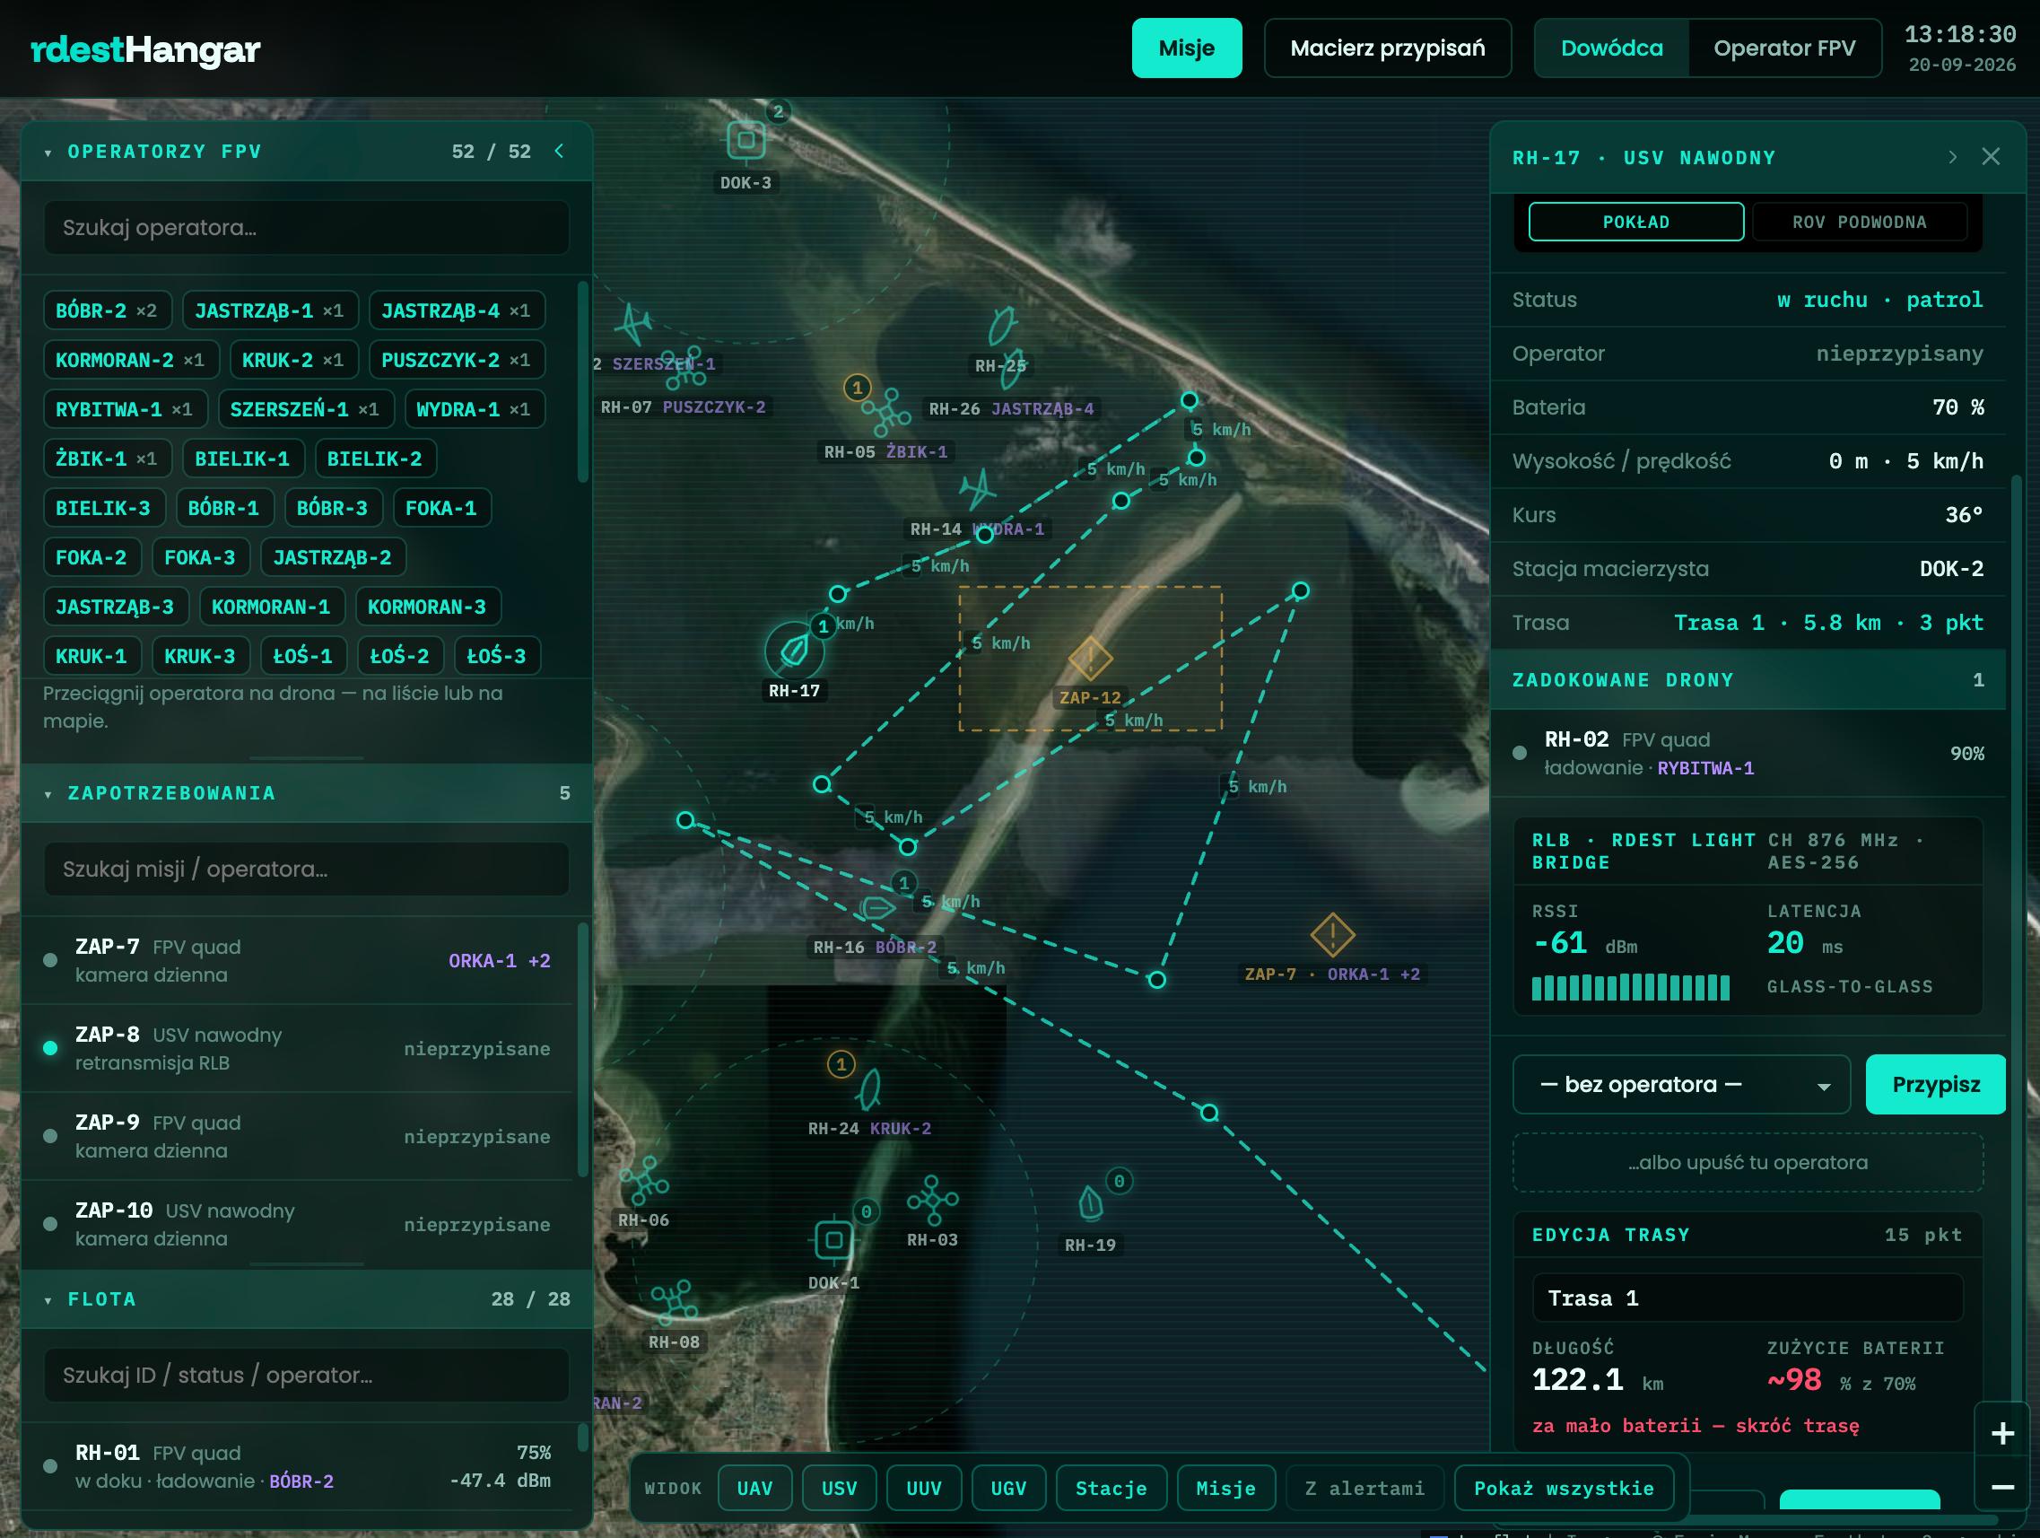
Task: Enable the Z alertami filter
Action: click(x=1364, y=1488)
